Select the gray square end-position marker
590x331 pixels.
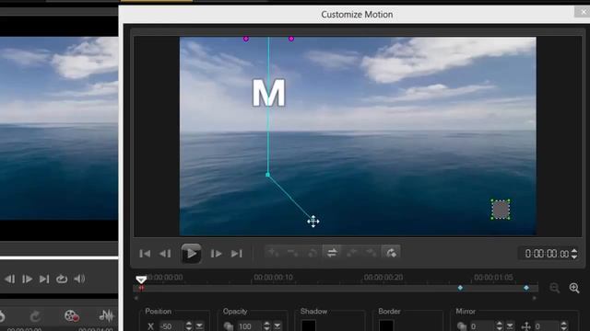(501, 210)
